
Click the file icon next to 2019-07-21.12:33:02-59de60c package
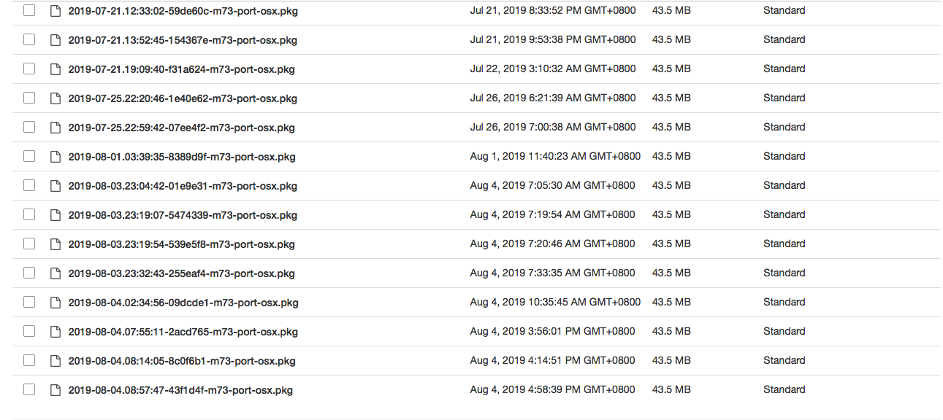point(56,10)
